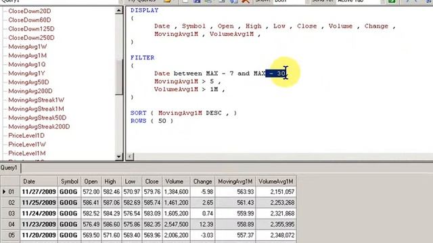The image size is (433, 243).
Task: Click the date cell 11/25/2009
Action: click(x=39, y=202)
